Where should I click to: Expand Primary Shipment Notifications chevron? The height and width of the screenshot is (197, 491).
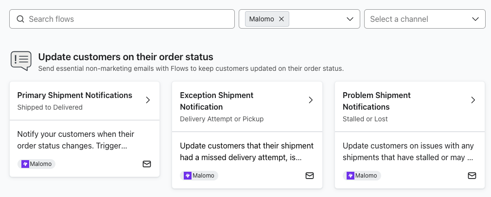148,100
